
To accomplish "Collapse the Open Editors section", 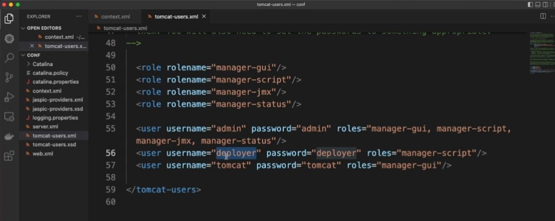I will tap(23, 28).
